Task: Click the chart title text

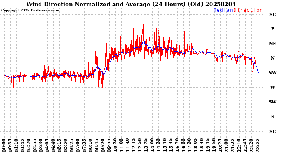Action: (x=131, y=4)
